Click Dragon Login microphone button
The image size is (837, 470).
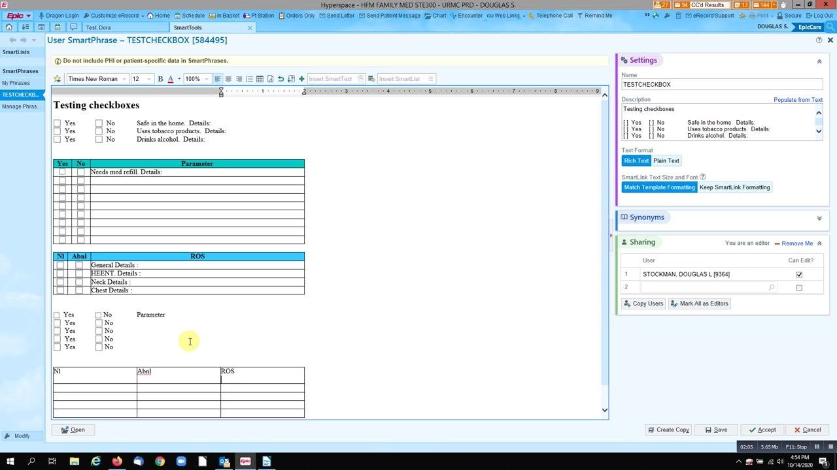[59, 15]
